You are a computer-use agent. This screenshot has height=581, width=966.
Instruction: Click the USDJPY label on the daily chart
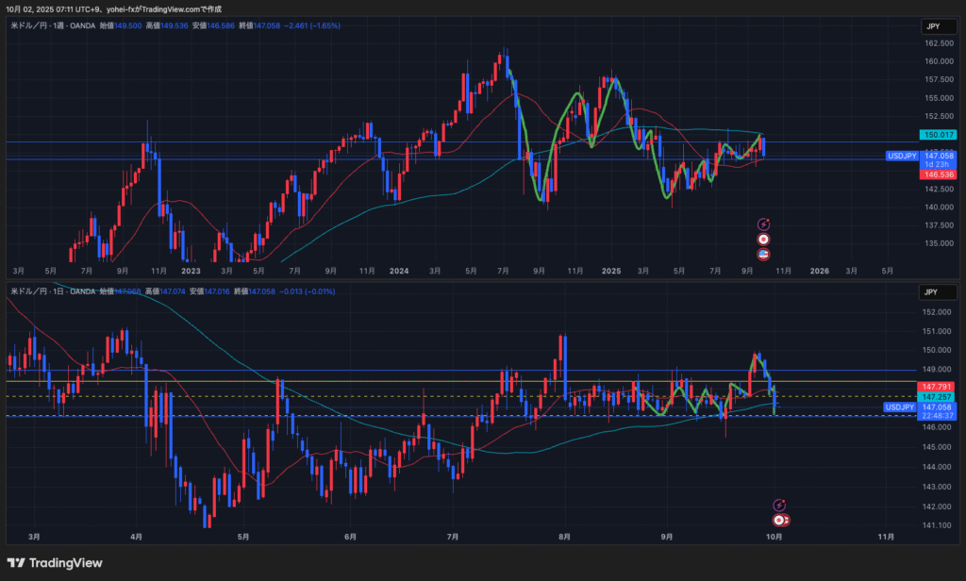click(x=901, y=407)
